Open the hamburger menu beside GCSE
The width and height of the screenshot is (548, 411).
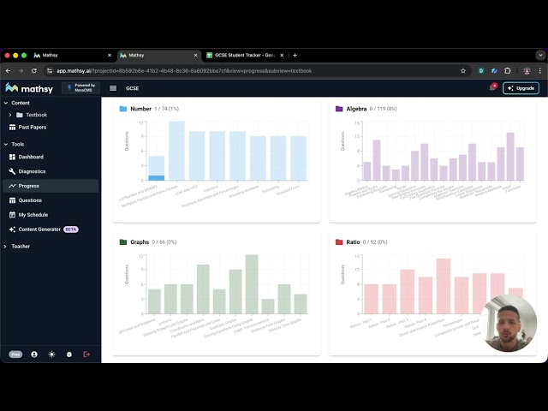[113, 88]
